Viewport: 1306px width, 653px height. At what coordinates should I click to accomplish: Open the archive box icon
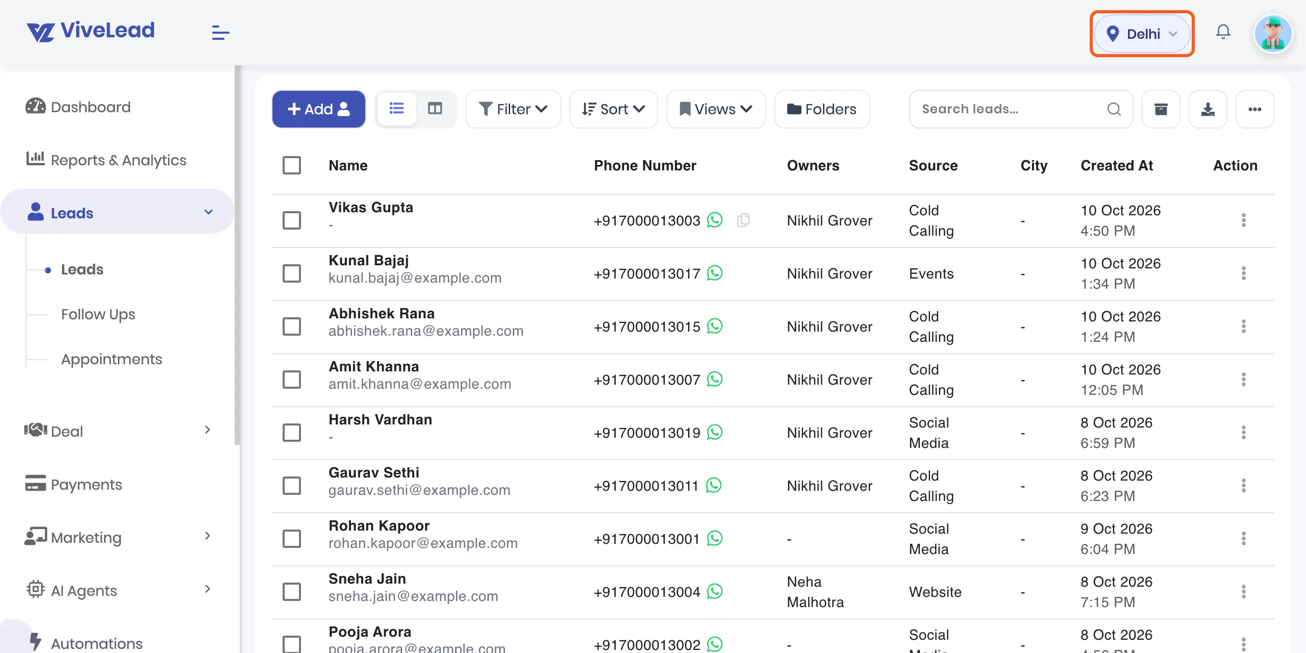pos(1161,109)
